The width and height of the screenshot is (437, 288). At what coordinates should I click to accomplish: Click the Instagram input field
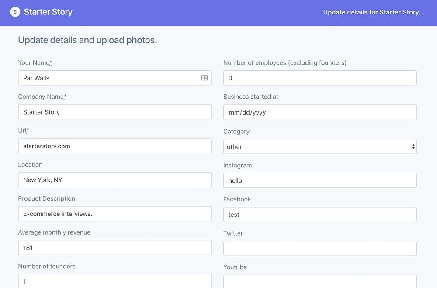(x=319, y=180)
